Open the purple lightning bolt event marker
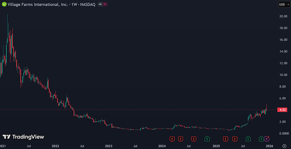291x149 pixels. pyautogui.click(x=267, y=139)
